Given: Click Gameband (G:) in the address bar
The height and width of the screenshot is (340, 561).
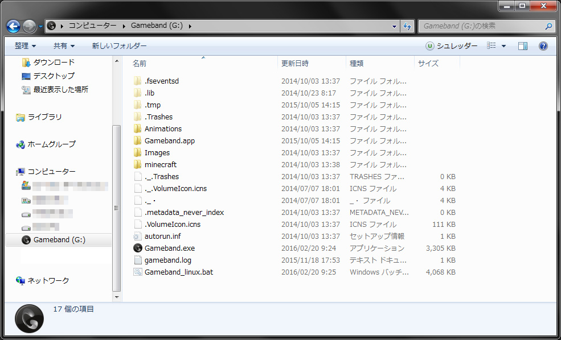Looking at the screenshot, I should pos(157,26).
